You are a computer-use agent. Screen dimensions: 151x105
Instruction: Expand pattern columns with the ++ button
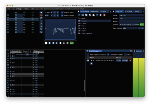(8, 51)
